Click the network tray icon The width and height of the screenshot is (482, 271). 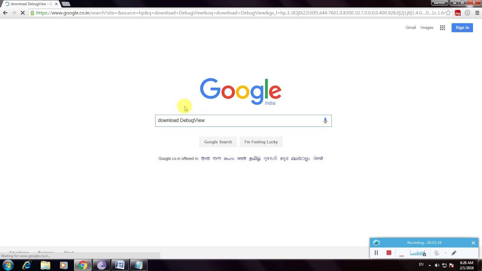coord(444,265)
